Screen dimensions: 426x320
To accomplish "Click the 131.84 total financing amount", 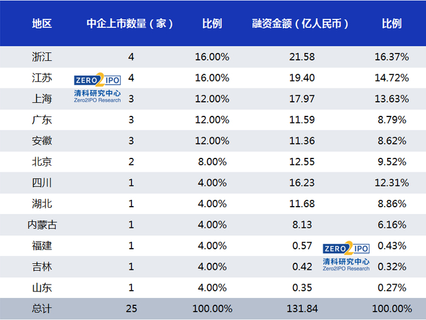I will 301,309.
